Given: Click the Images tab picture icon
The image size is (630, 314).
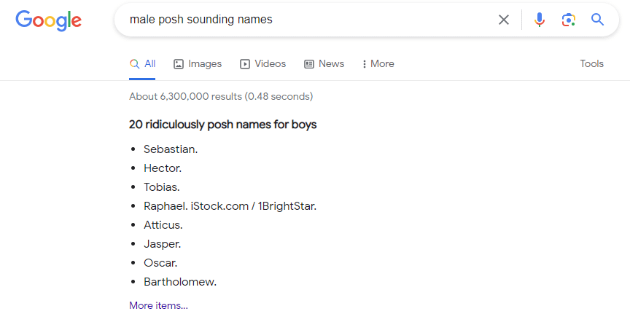Looking at the screenshot, I should [x=179, y=64].
